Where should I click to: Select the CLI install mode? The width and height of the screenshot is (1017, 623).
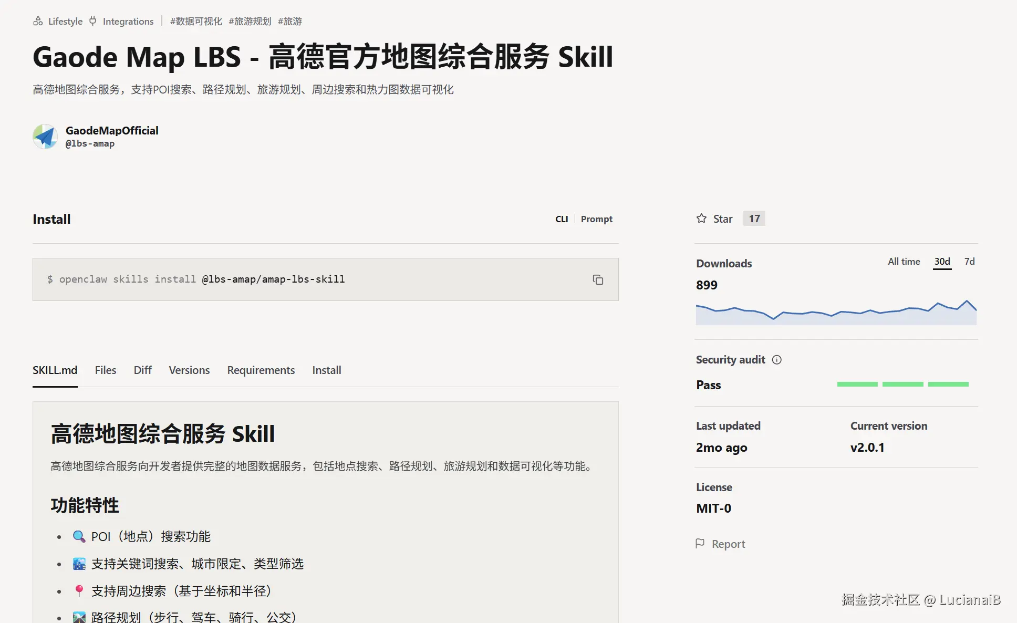click(x=562, y=219)
